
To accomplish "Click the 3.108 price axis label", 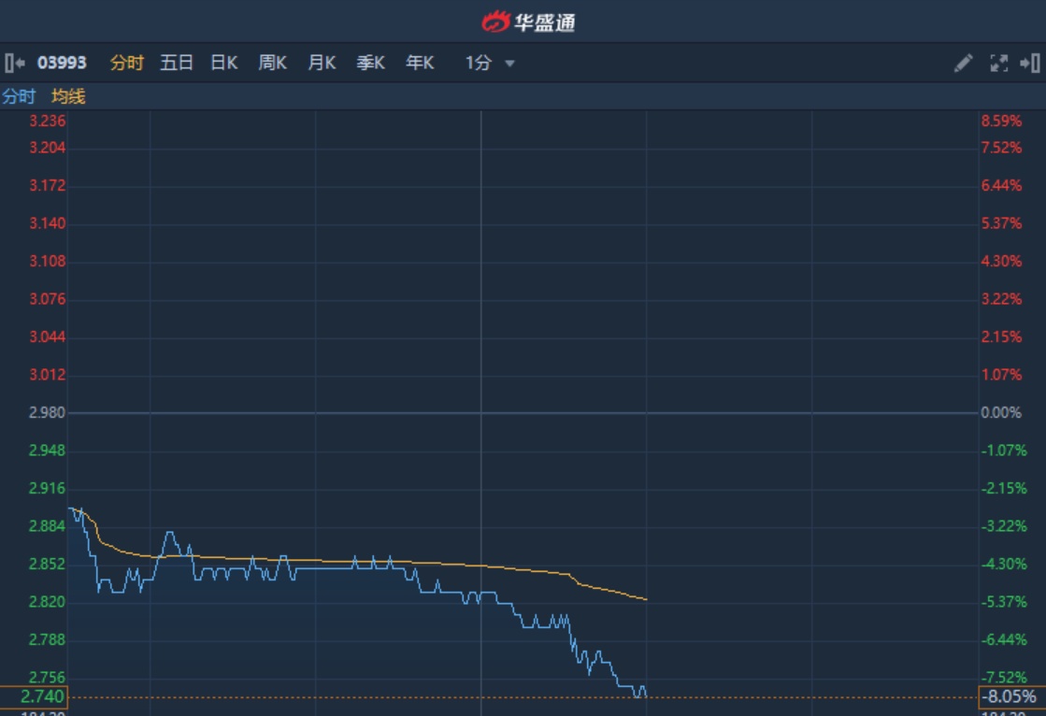I will pyautogui.click(x=48, y=262).
